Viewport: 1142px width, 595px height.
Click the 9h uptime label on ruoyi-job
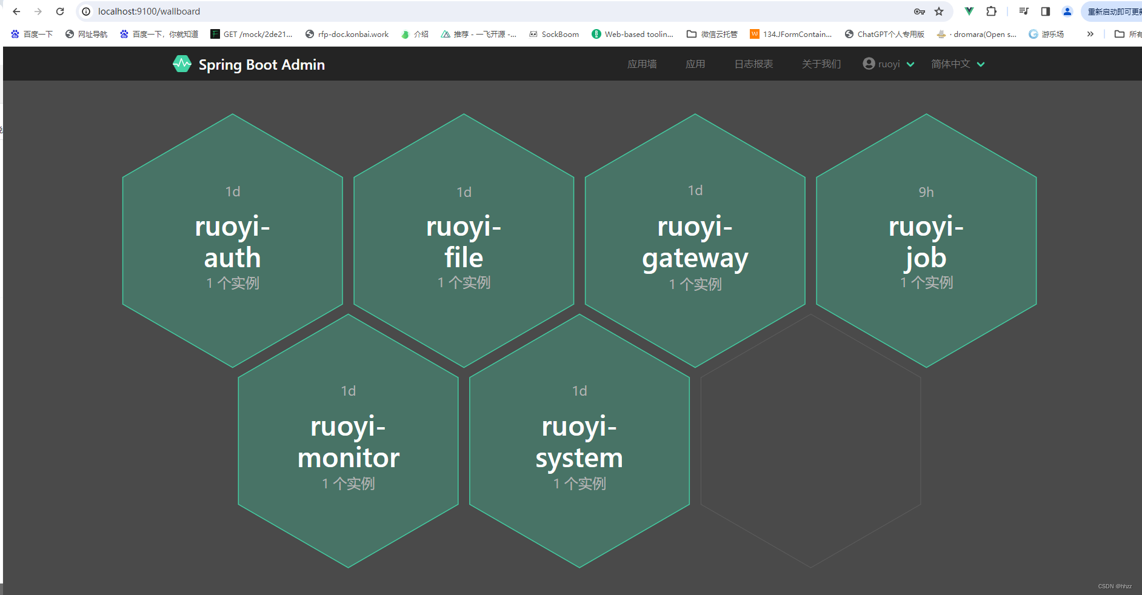pos(926,192)
